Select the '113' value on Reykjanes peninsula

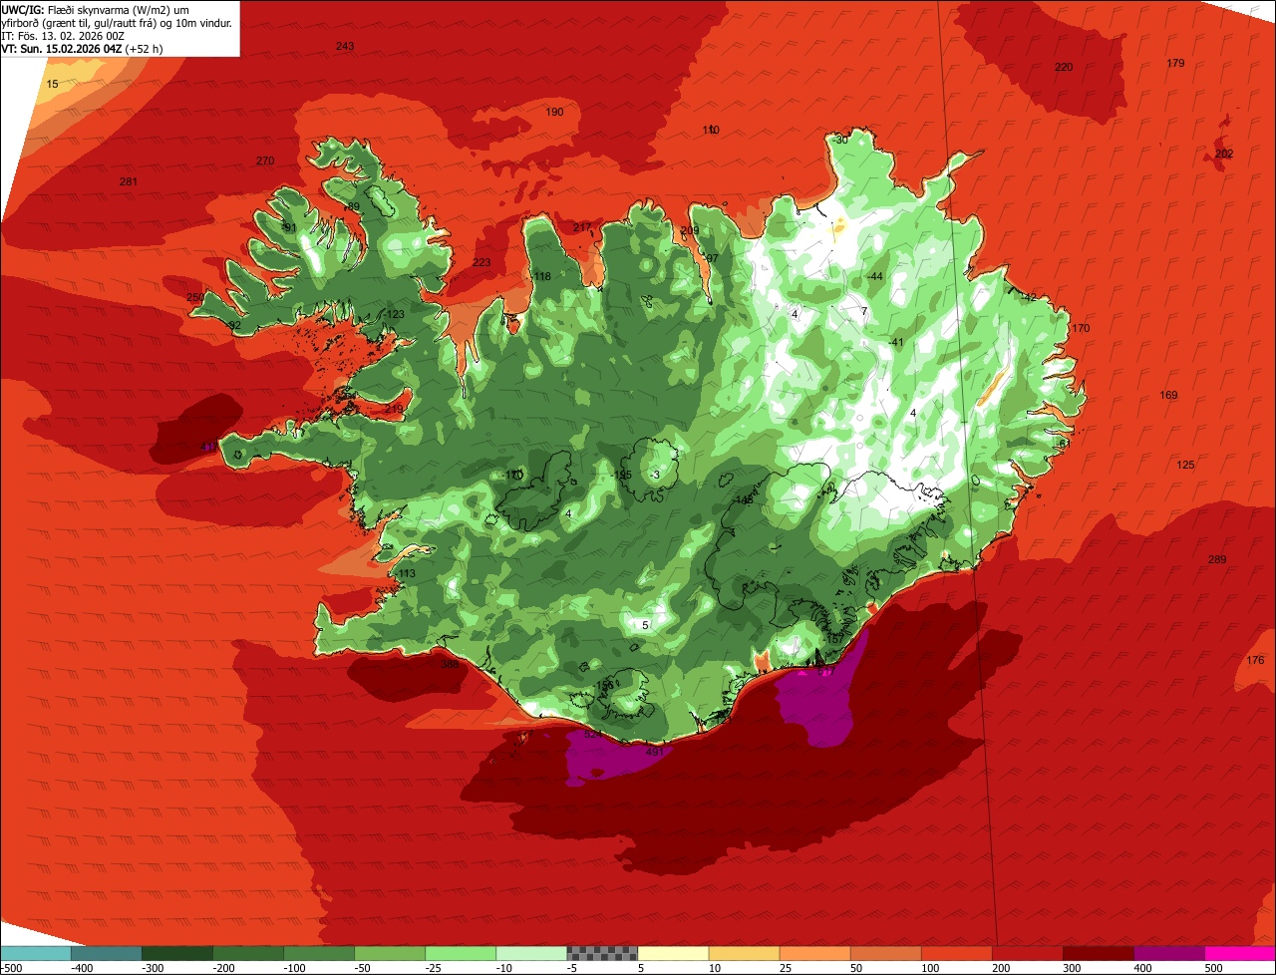[407, 573]
